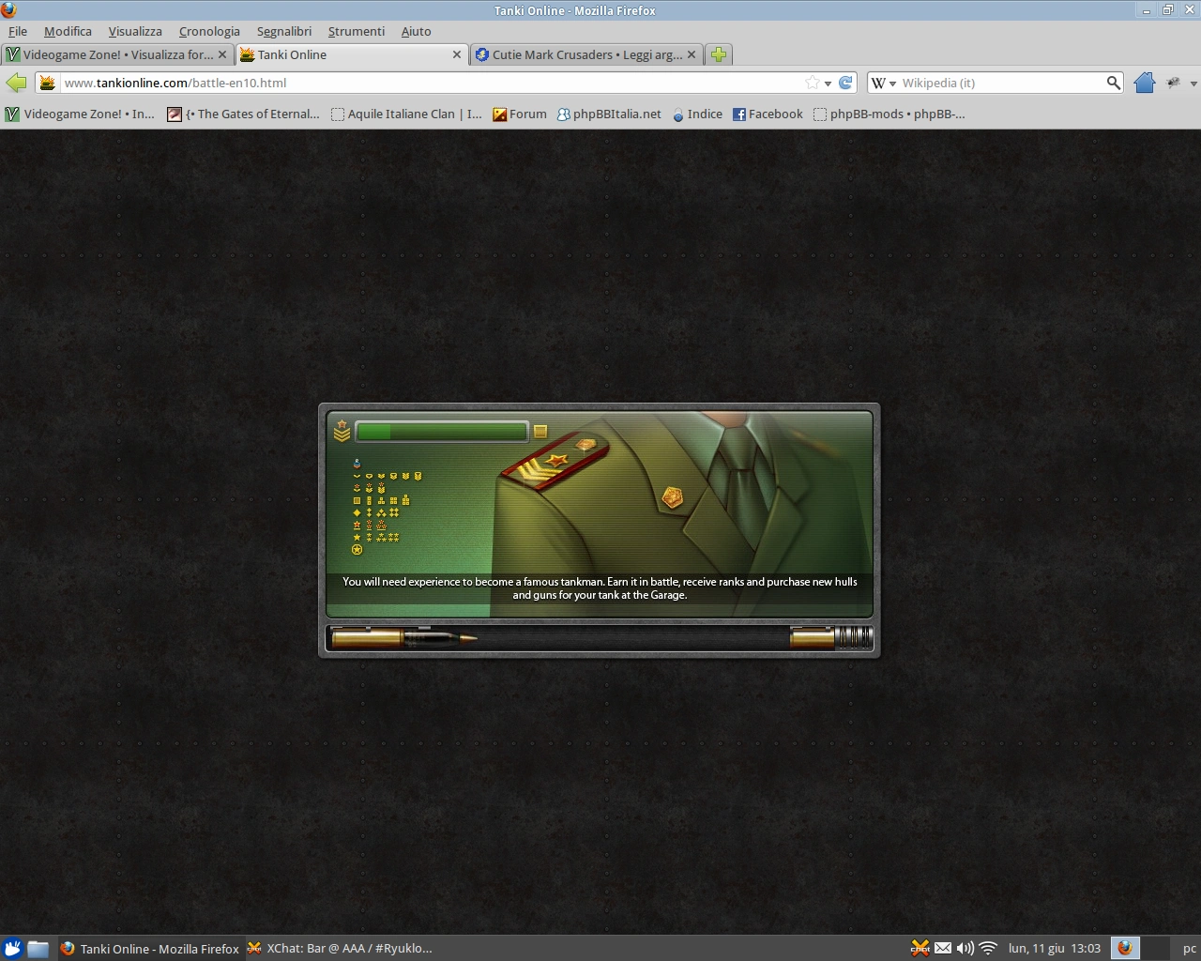Go back with the green arrow button
Viewport: 1201px width, 961px height.
click(x=16, y=83)
